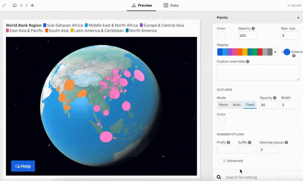Select the desktop preview icon
Screen dimensions: 303x181
[x=14, y=5]
